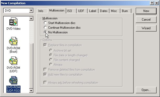Click the Cancel button
The width and height of the screenshot is (160, 97).
click(x=146, y=20)
